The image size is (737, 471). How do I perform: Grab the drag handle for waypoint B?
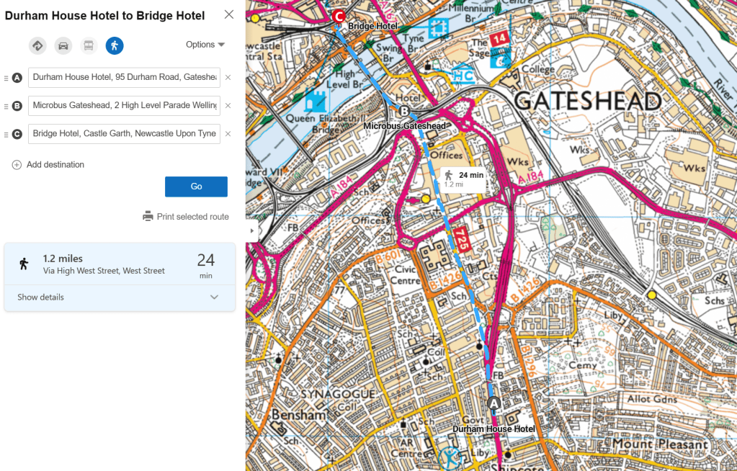(6, 106)
